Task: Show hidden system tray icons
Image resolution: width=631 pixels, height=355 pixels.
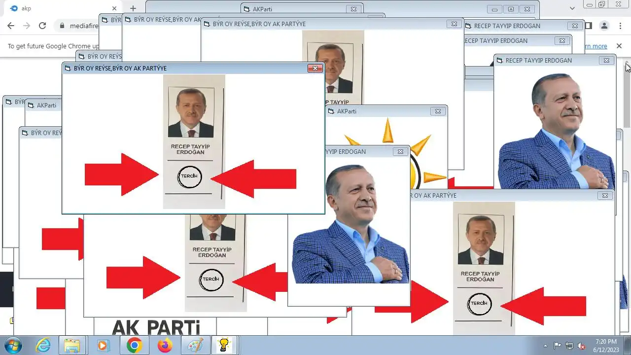Action: tap(545, 346)
